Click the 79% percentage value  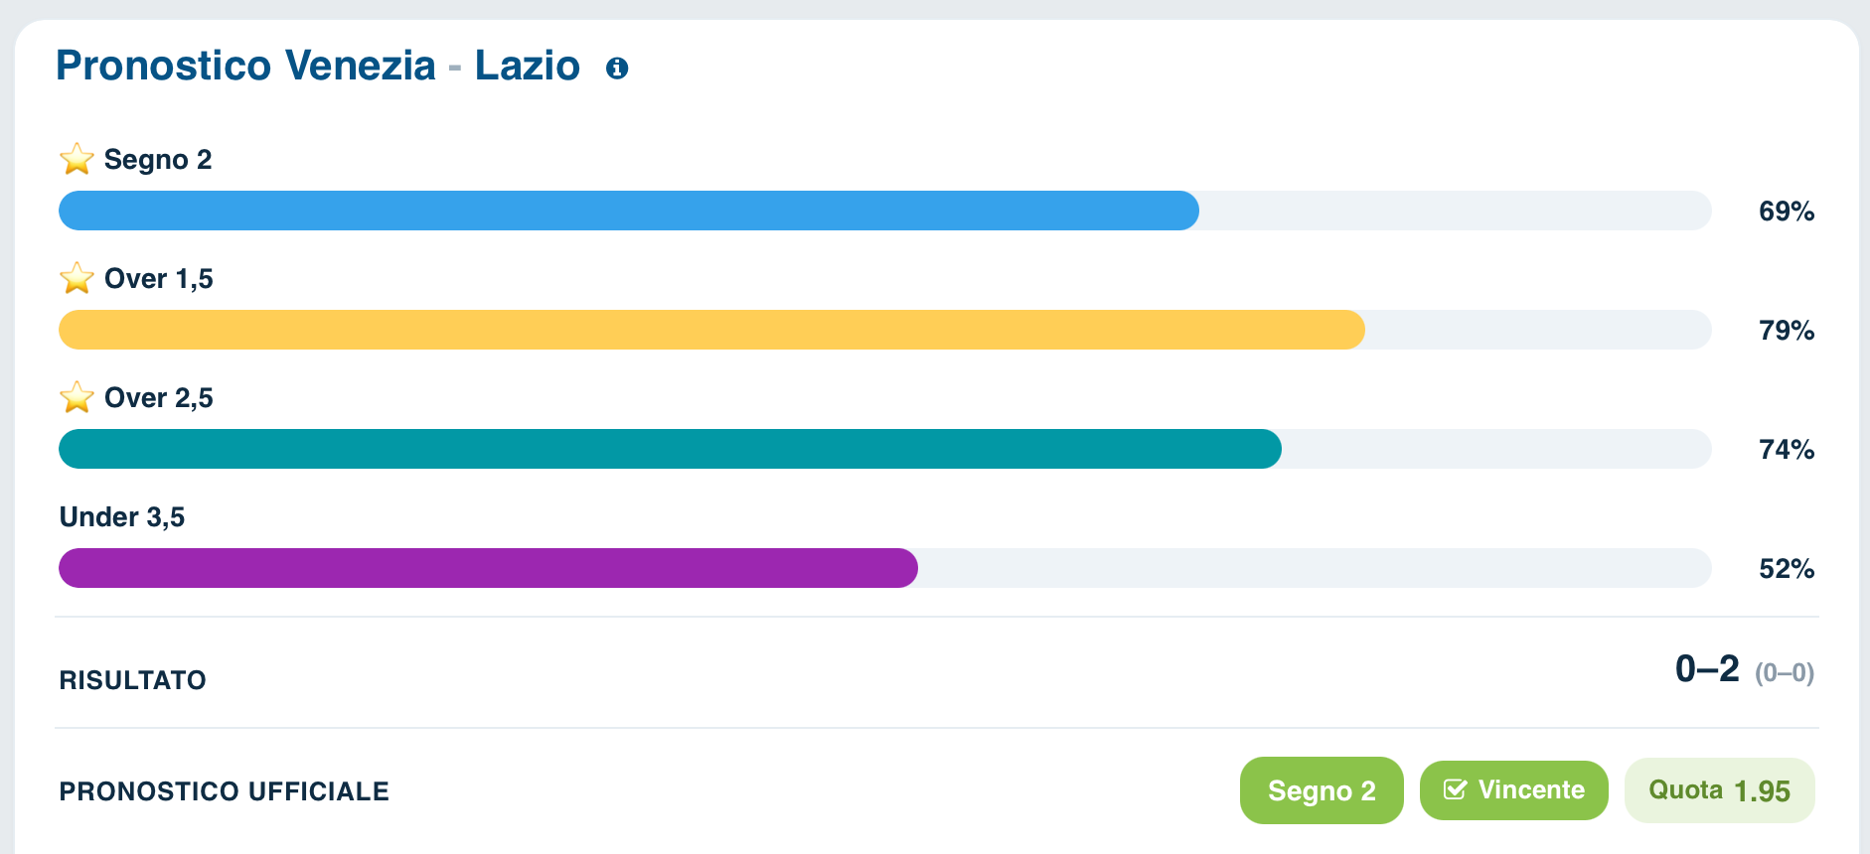(x=1787, y=330)
